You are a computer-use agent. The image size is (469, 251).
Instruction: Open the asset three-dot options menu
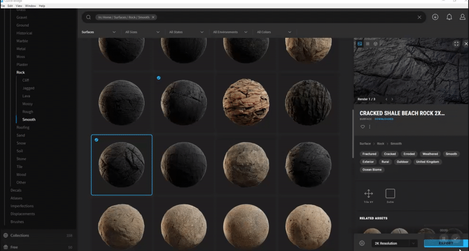click(x=370, y=127)
